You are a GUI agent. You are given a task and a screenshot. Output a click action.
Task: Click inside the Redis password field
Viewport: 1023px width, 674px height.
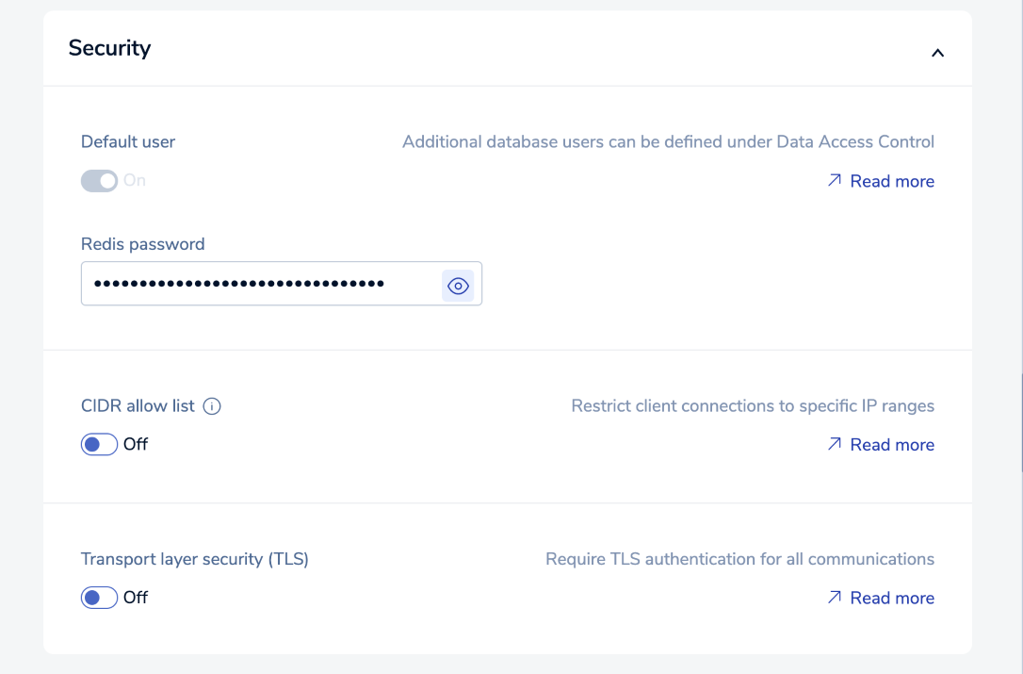click(x=261, y=284)
